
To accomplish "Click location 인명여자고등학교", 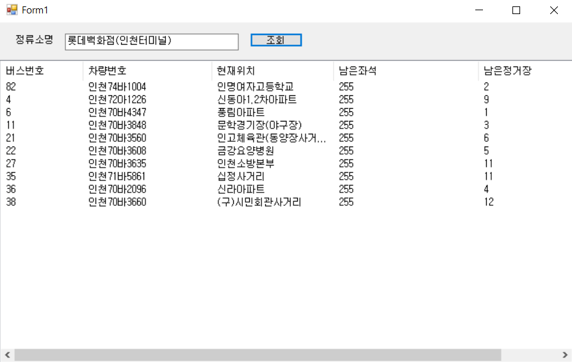I will [256, 87].
